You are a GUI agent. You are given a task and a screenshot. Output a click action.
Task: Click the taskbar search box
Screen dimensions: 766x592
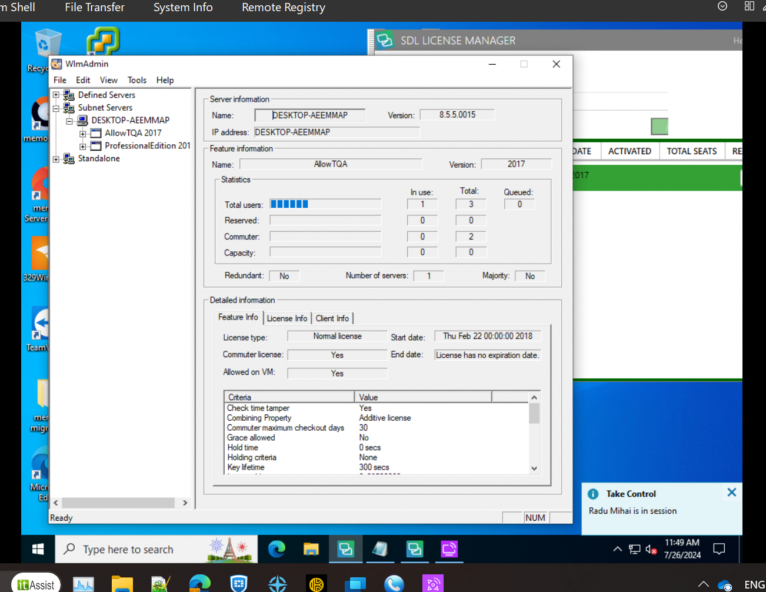(156, 549)
